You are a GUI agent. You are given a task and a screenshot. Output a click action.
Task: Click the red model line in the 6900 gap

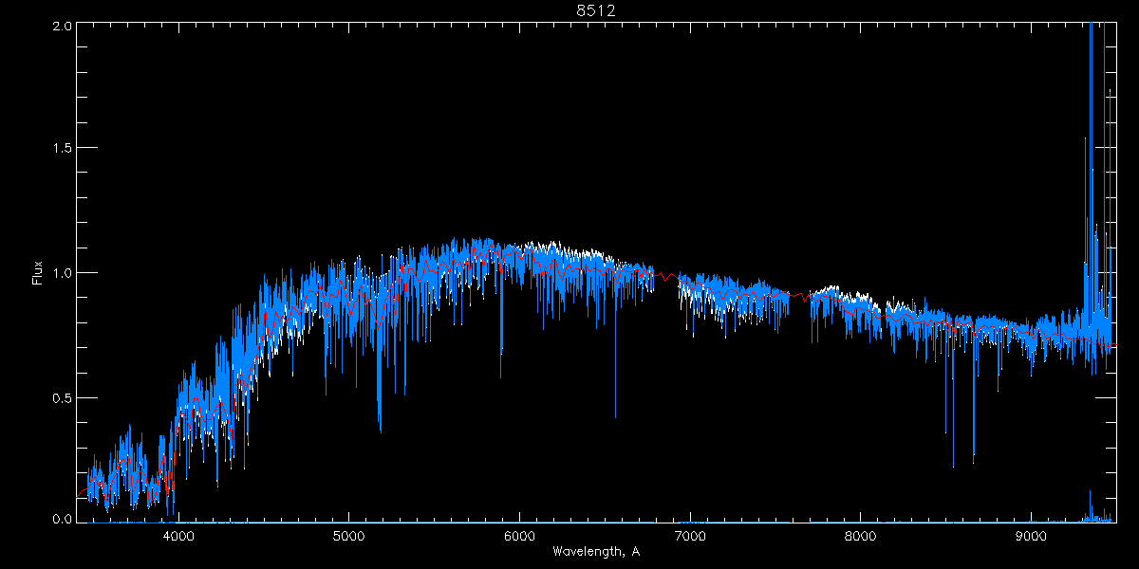pos(667,278)
